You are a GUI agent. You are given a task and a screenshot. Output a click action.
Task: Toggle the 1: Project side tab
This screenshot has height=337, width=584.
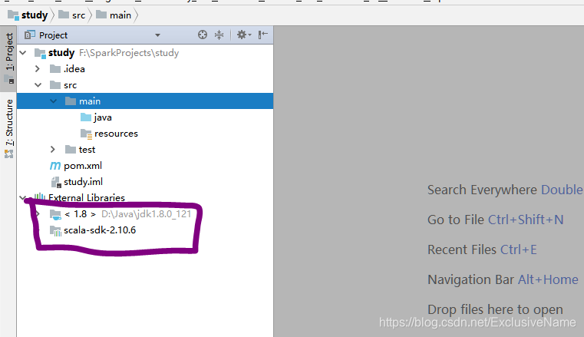pos(8,59)
